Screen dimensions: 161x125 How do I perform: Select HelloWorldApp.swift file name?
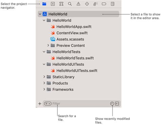(x=74, y=27)
